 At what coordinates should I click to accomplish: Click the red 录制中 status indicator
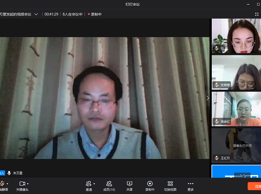[x=95, y=14]
